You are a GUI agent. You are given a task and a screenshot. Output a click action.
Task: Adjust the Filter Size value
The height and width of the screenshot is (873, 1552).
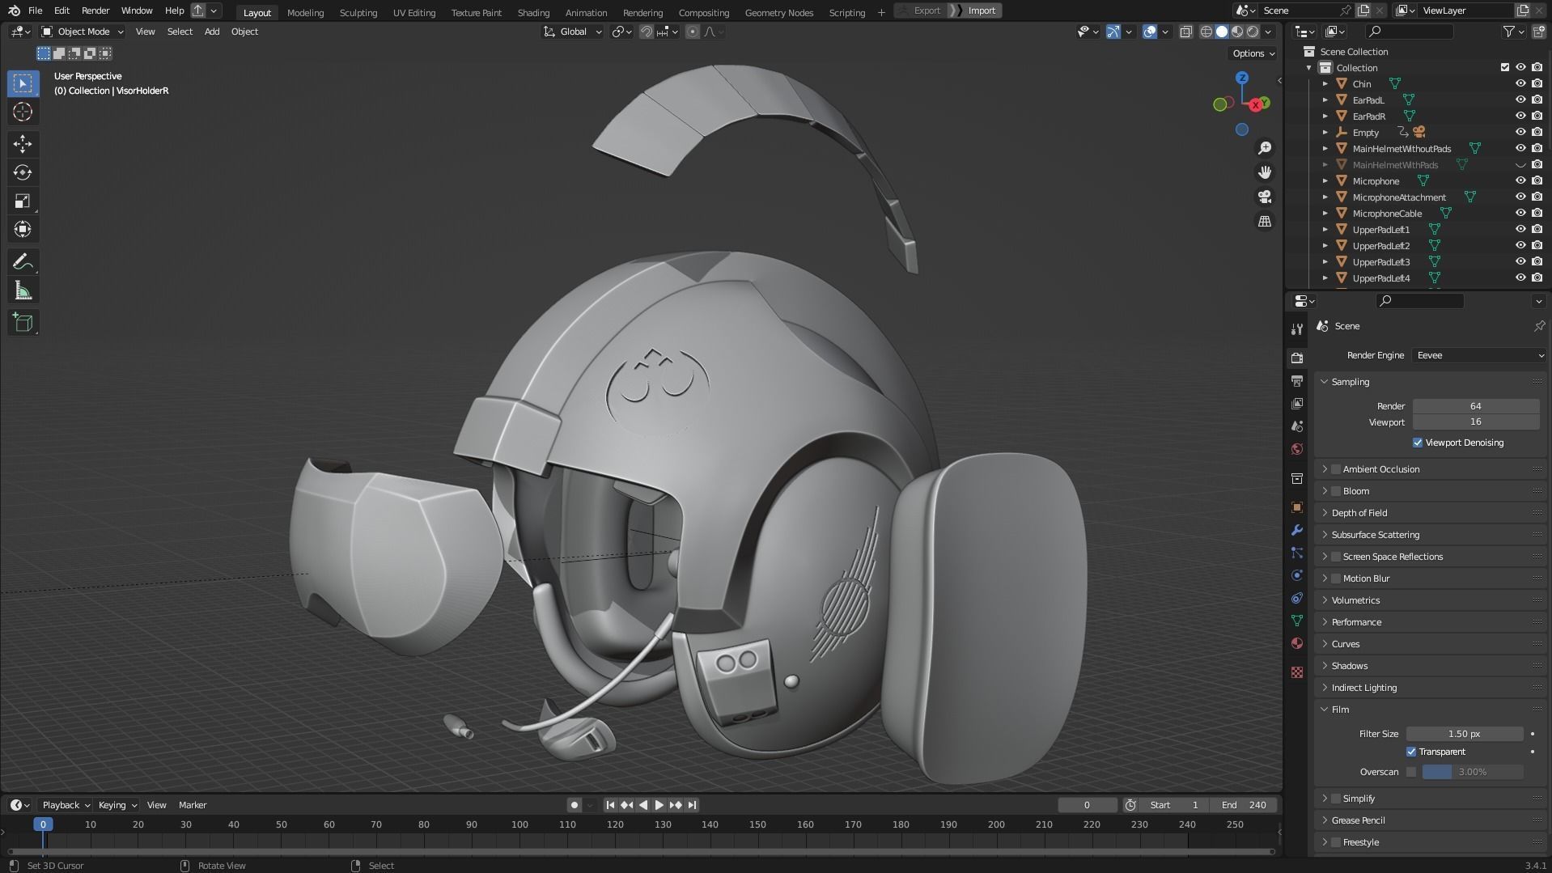point(1464,734)
